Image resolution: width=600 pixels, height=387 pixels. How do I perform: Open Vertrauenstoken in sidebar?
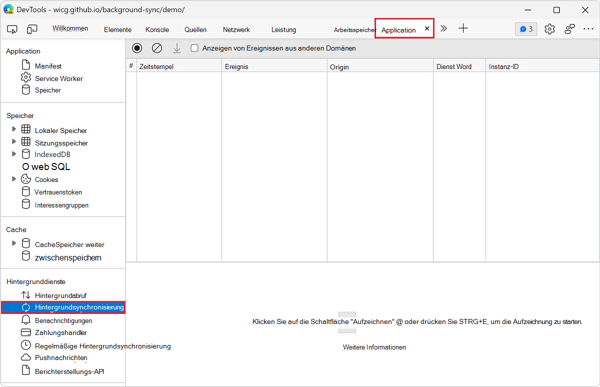pyautogui.click(x=58, y=192)
